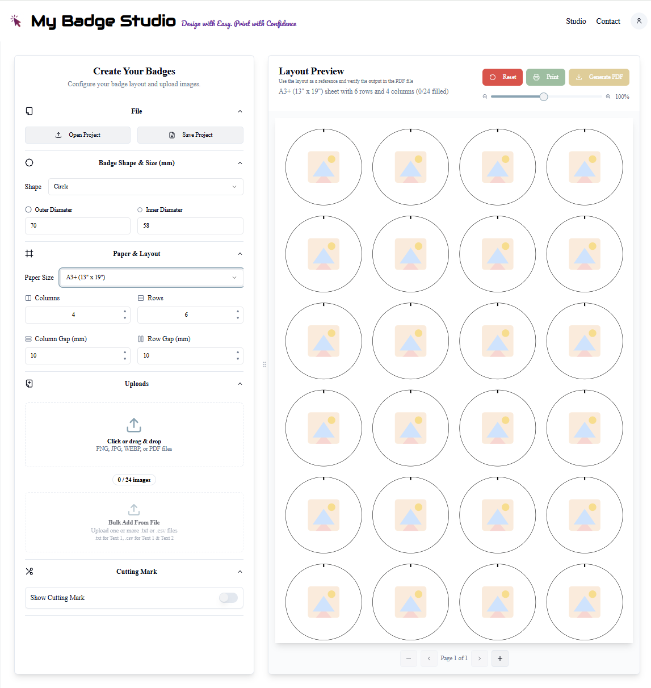651x688 pixels.
Task: Click the add page plus icon
Action: click(x=500, y=658)
